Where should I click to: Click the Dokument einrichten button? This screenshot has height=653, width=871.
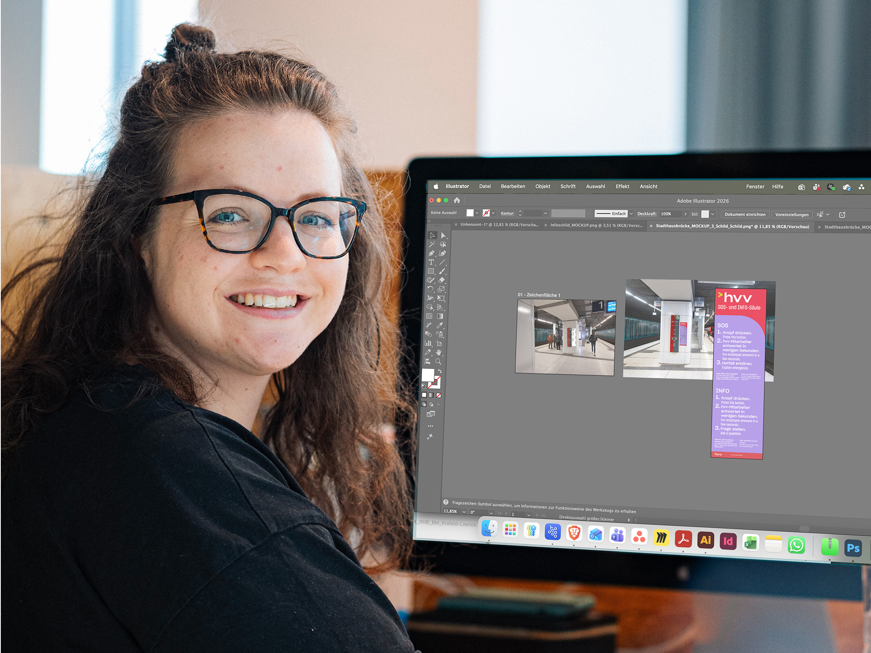[745, 215]
